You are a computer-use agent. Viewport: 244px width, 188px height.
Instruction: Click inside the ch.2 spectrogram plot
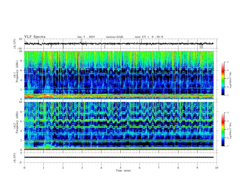point(119,126)
